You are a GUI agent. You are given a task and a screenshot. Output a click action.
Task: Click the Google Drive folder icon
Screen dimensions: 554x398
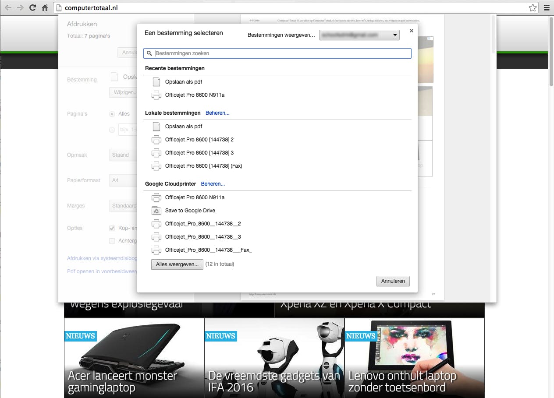click(x=156, y=211)
